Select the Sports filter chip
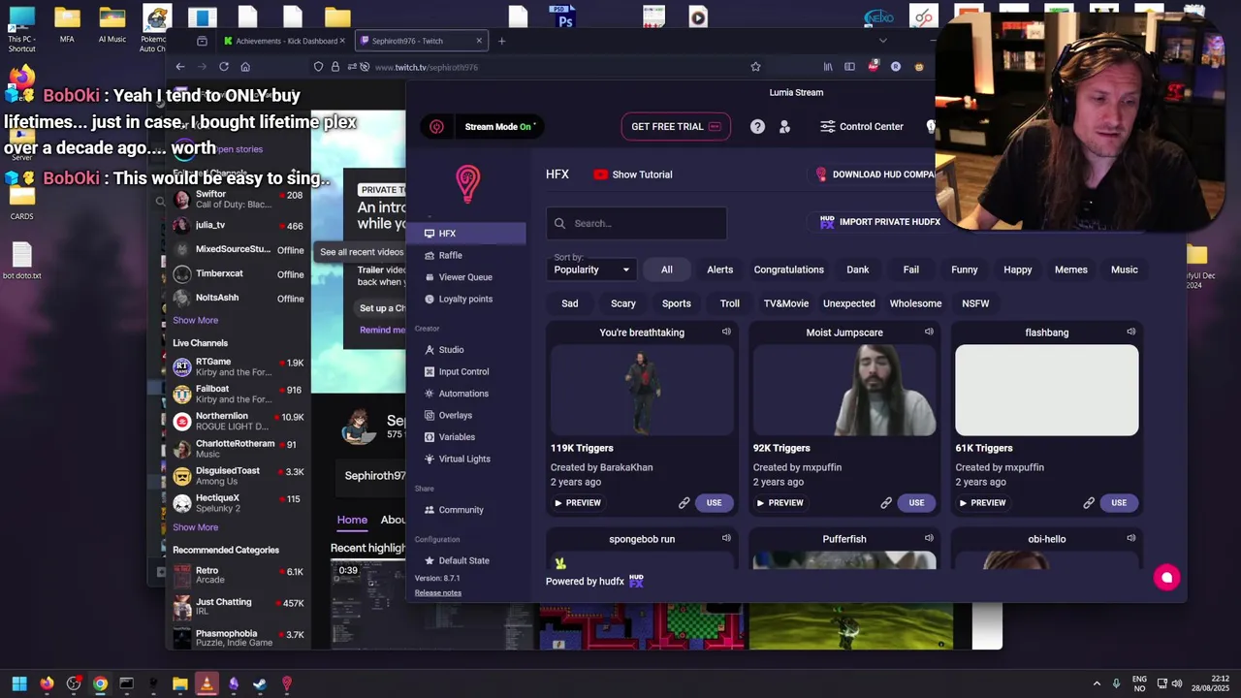 (677, 303)
